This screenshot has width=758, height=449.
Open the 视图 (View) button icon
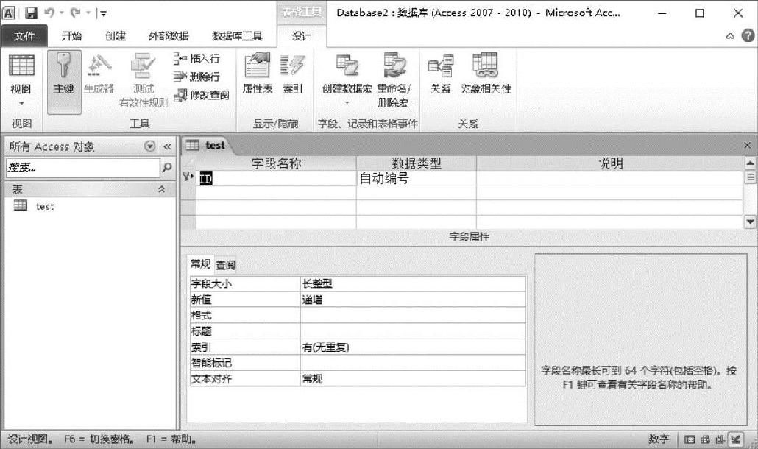pyautogui.click(x=22, y=66)
